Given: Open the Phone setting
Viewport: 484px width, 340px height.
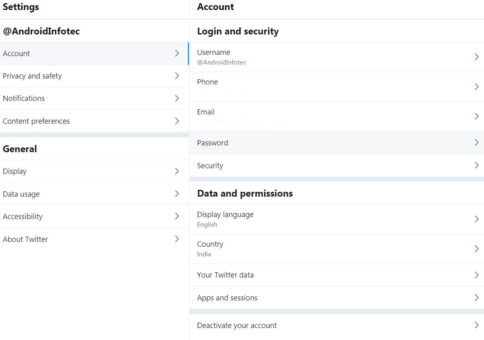Looking at the screenshot, I should point(337,87).
